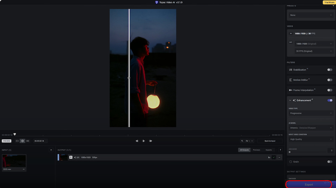Click the timecode field showing 00:00:02:18
The width and height of the screenshot is (336, 188).
click(40, 141)
